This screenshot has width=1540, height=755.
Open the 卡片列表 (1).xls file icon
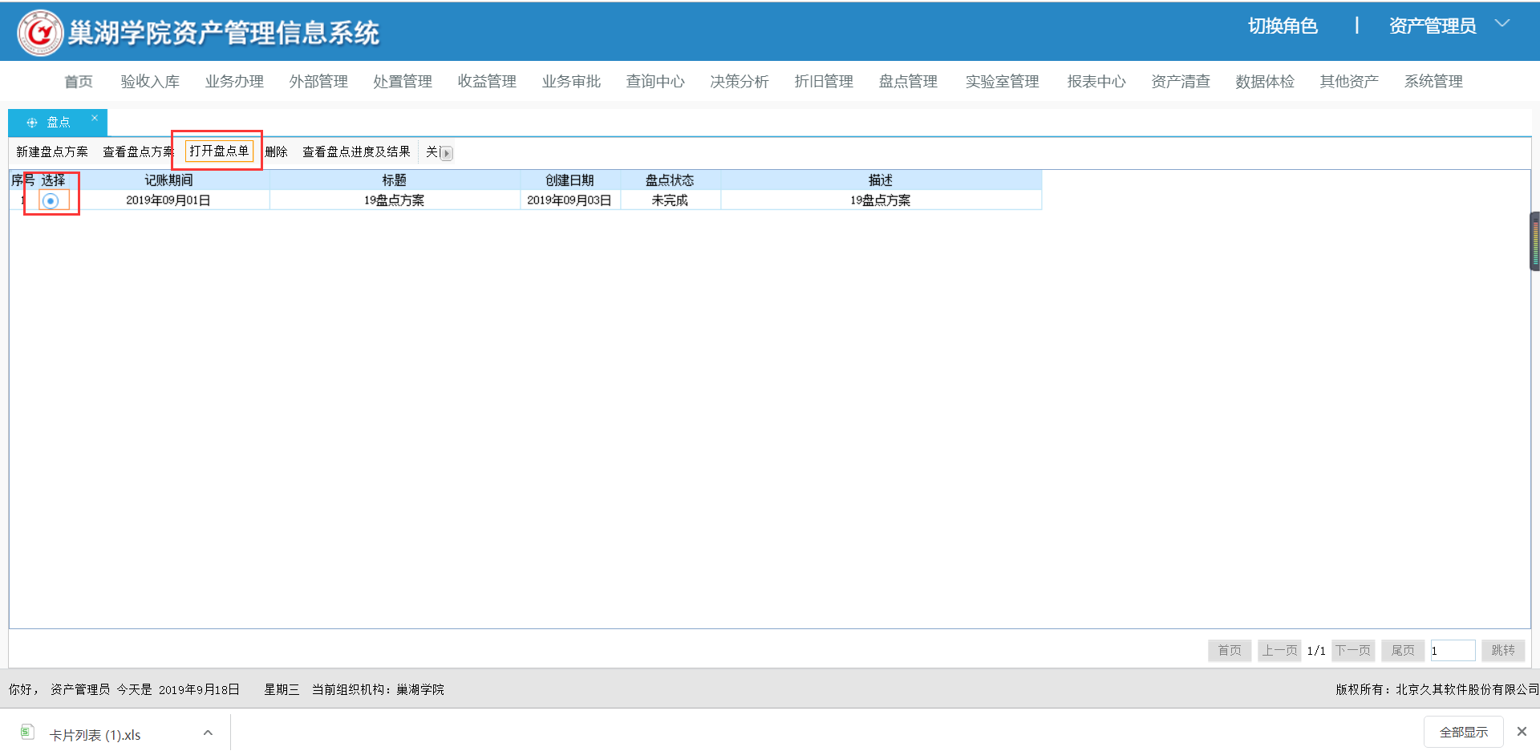coord(27,732)
